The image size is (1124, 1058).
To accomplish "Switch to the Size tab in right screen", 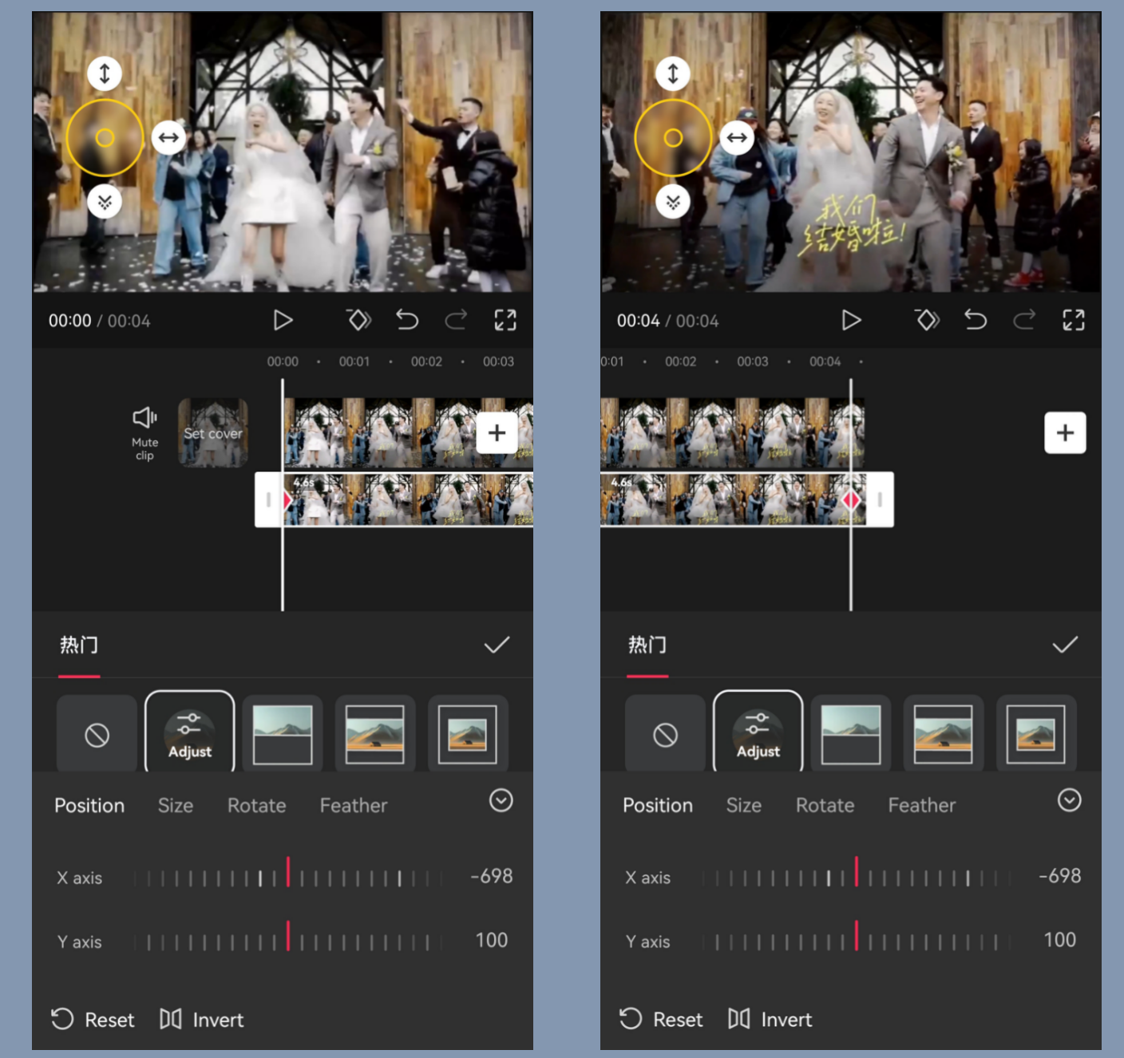I will pos(744,806).
